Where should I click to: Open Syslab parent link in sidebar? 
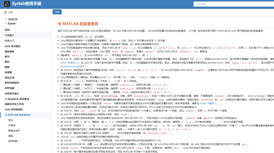pos(12,23)
